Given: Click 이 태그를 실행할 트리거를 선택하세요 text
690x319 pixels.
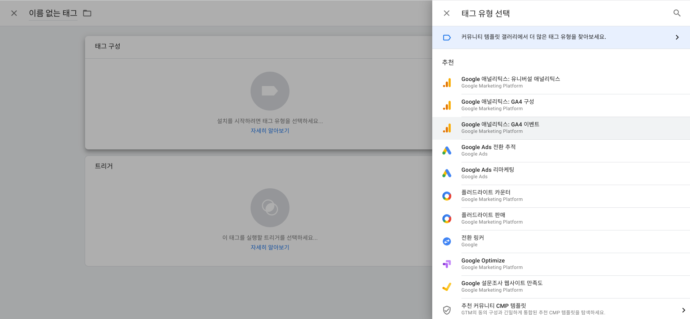Looking at the screenshot, I should [270, 238].
